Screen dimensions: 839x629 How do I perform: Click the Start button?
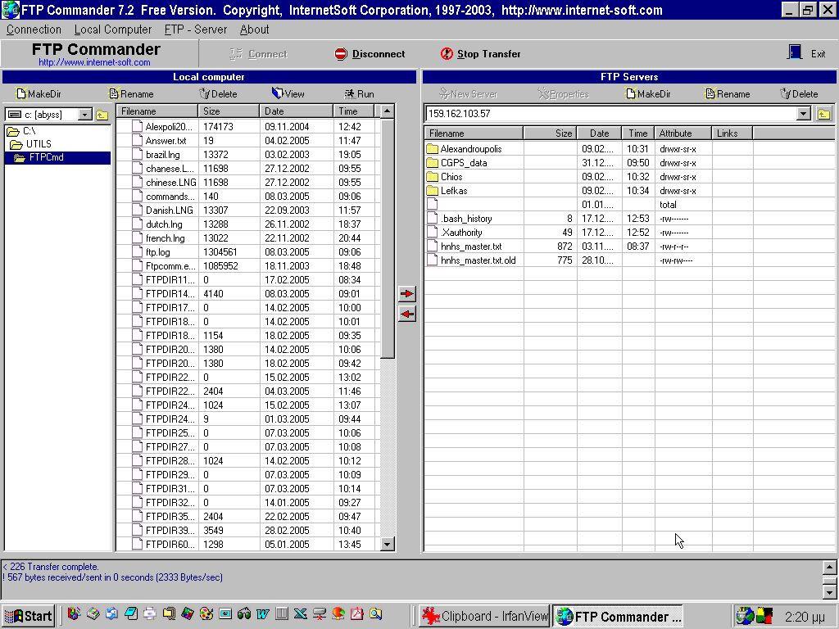pyautogui.click(x=28, y=616)
